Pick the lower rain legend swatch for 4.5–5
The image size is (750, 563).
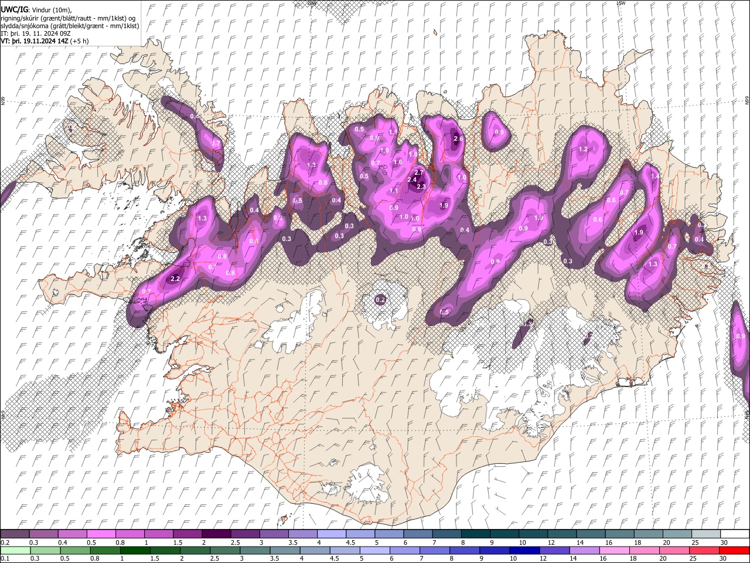click(345, 550)
